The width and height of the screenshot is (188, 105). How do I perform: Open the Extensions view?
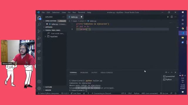coord(39,45)
